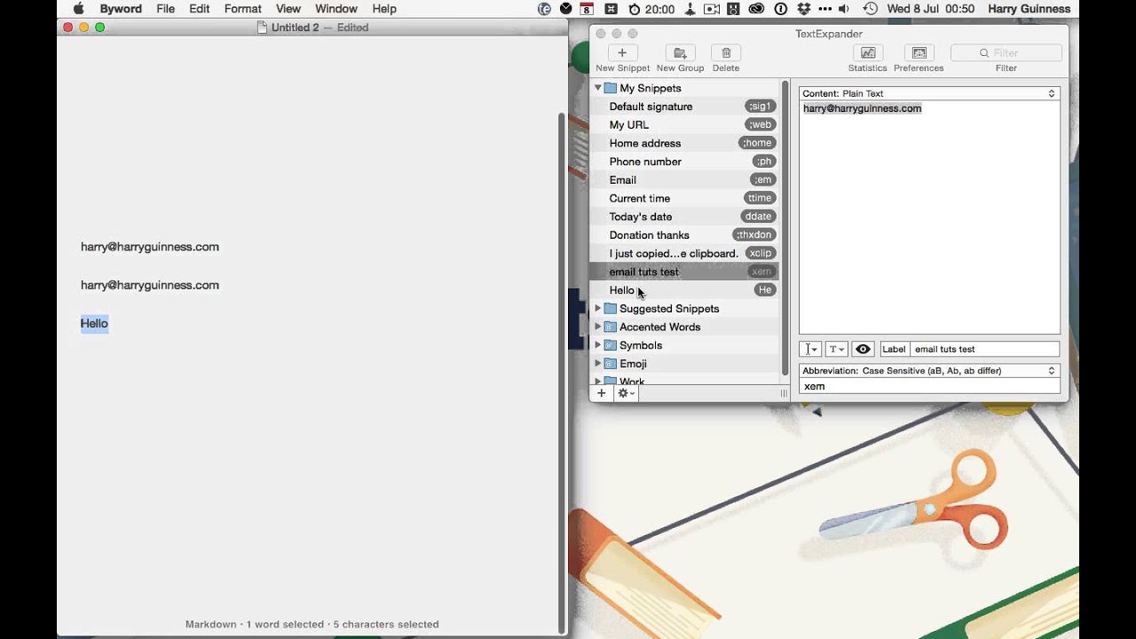
Task: Open the Byword application menu
Action: click(121, 9)
